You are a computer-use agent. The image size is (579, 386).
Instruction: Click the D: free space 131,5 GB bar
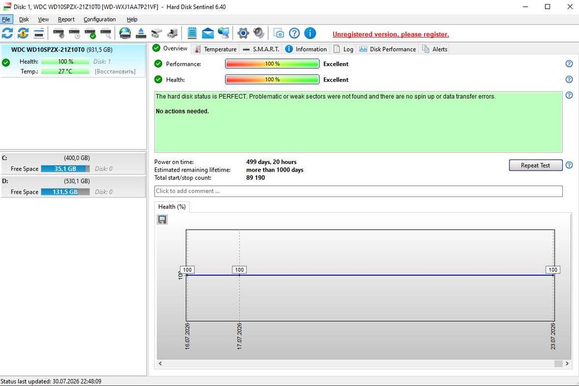(x=65, y=192)
